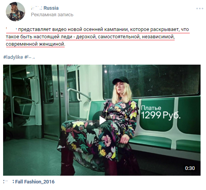The width and height of the screenshot is (206, 190).
Task: Click the model's black cap in video preview
Action: [x=120, y=80]
